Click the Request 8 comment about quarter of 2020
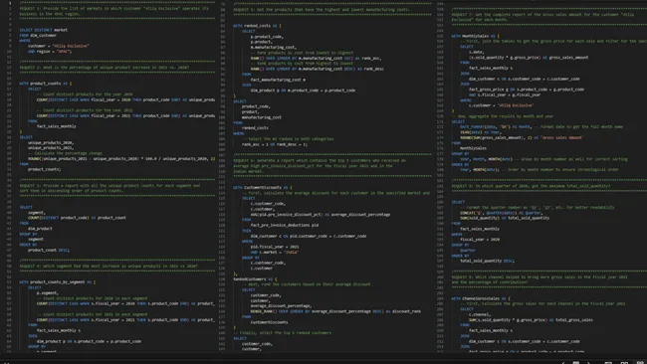 (x=531, y=186)
